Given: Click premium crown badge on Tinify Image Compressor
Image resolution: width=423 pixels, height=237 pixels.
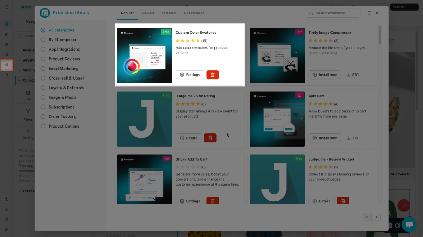Looking at the screenshot, I should (x=299, y=32).
